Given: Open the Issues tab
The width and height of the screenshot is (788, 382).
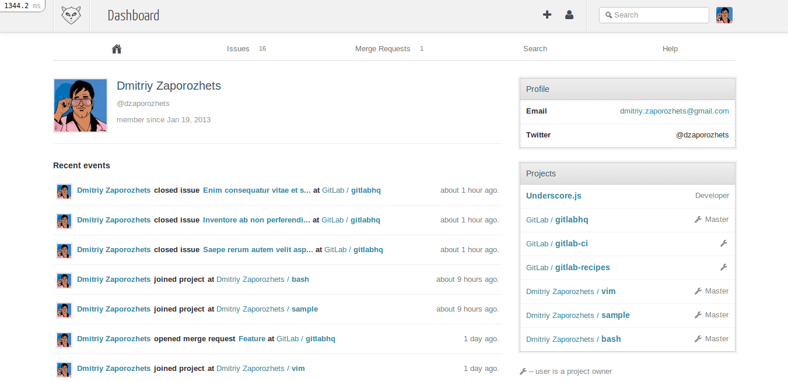Looking at the screenshot, I should (x=238, y=49).
